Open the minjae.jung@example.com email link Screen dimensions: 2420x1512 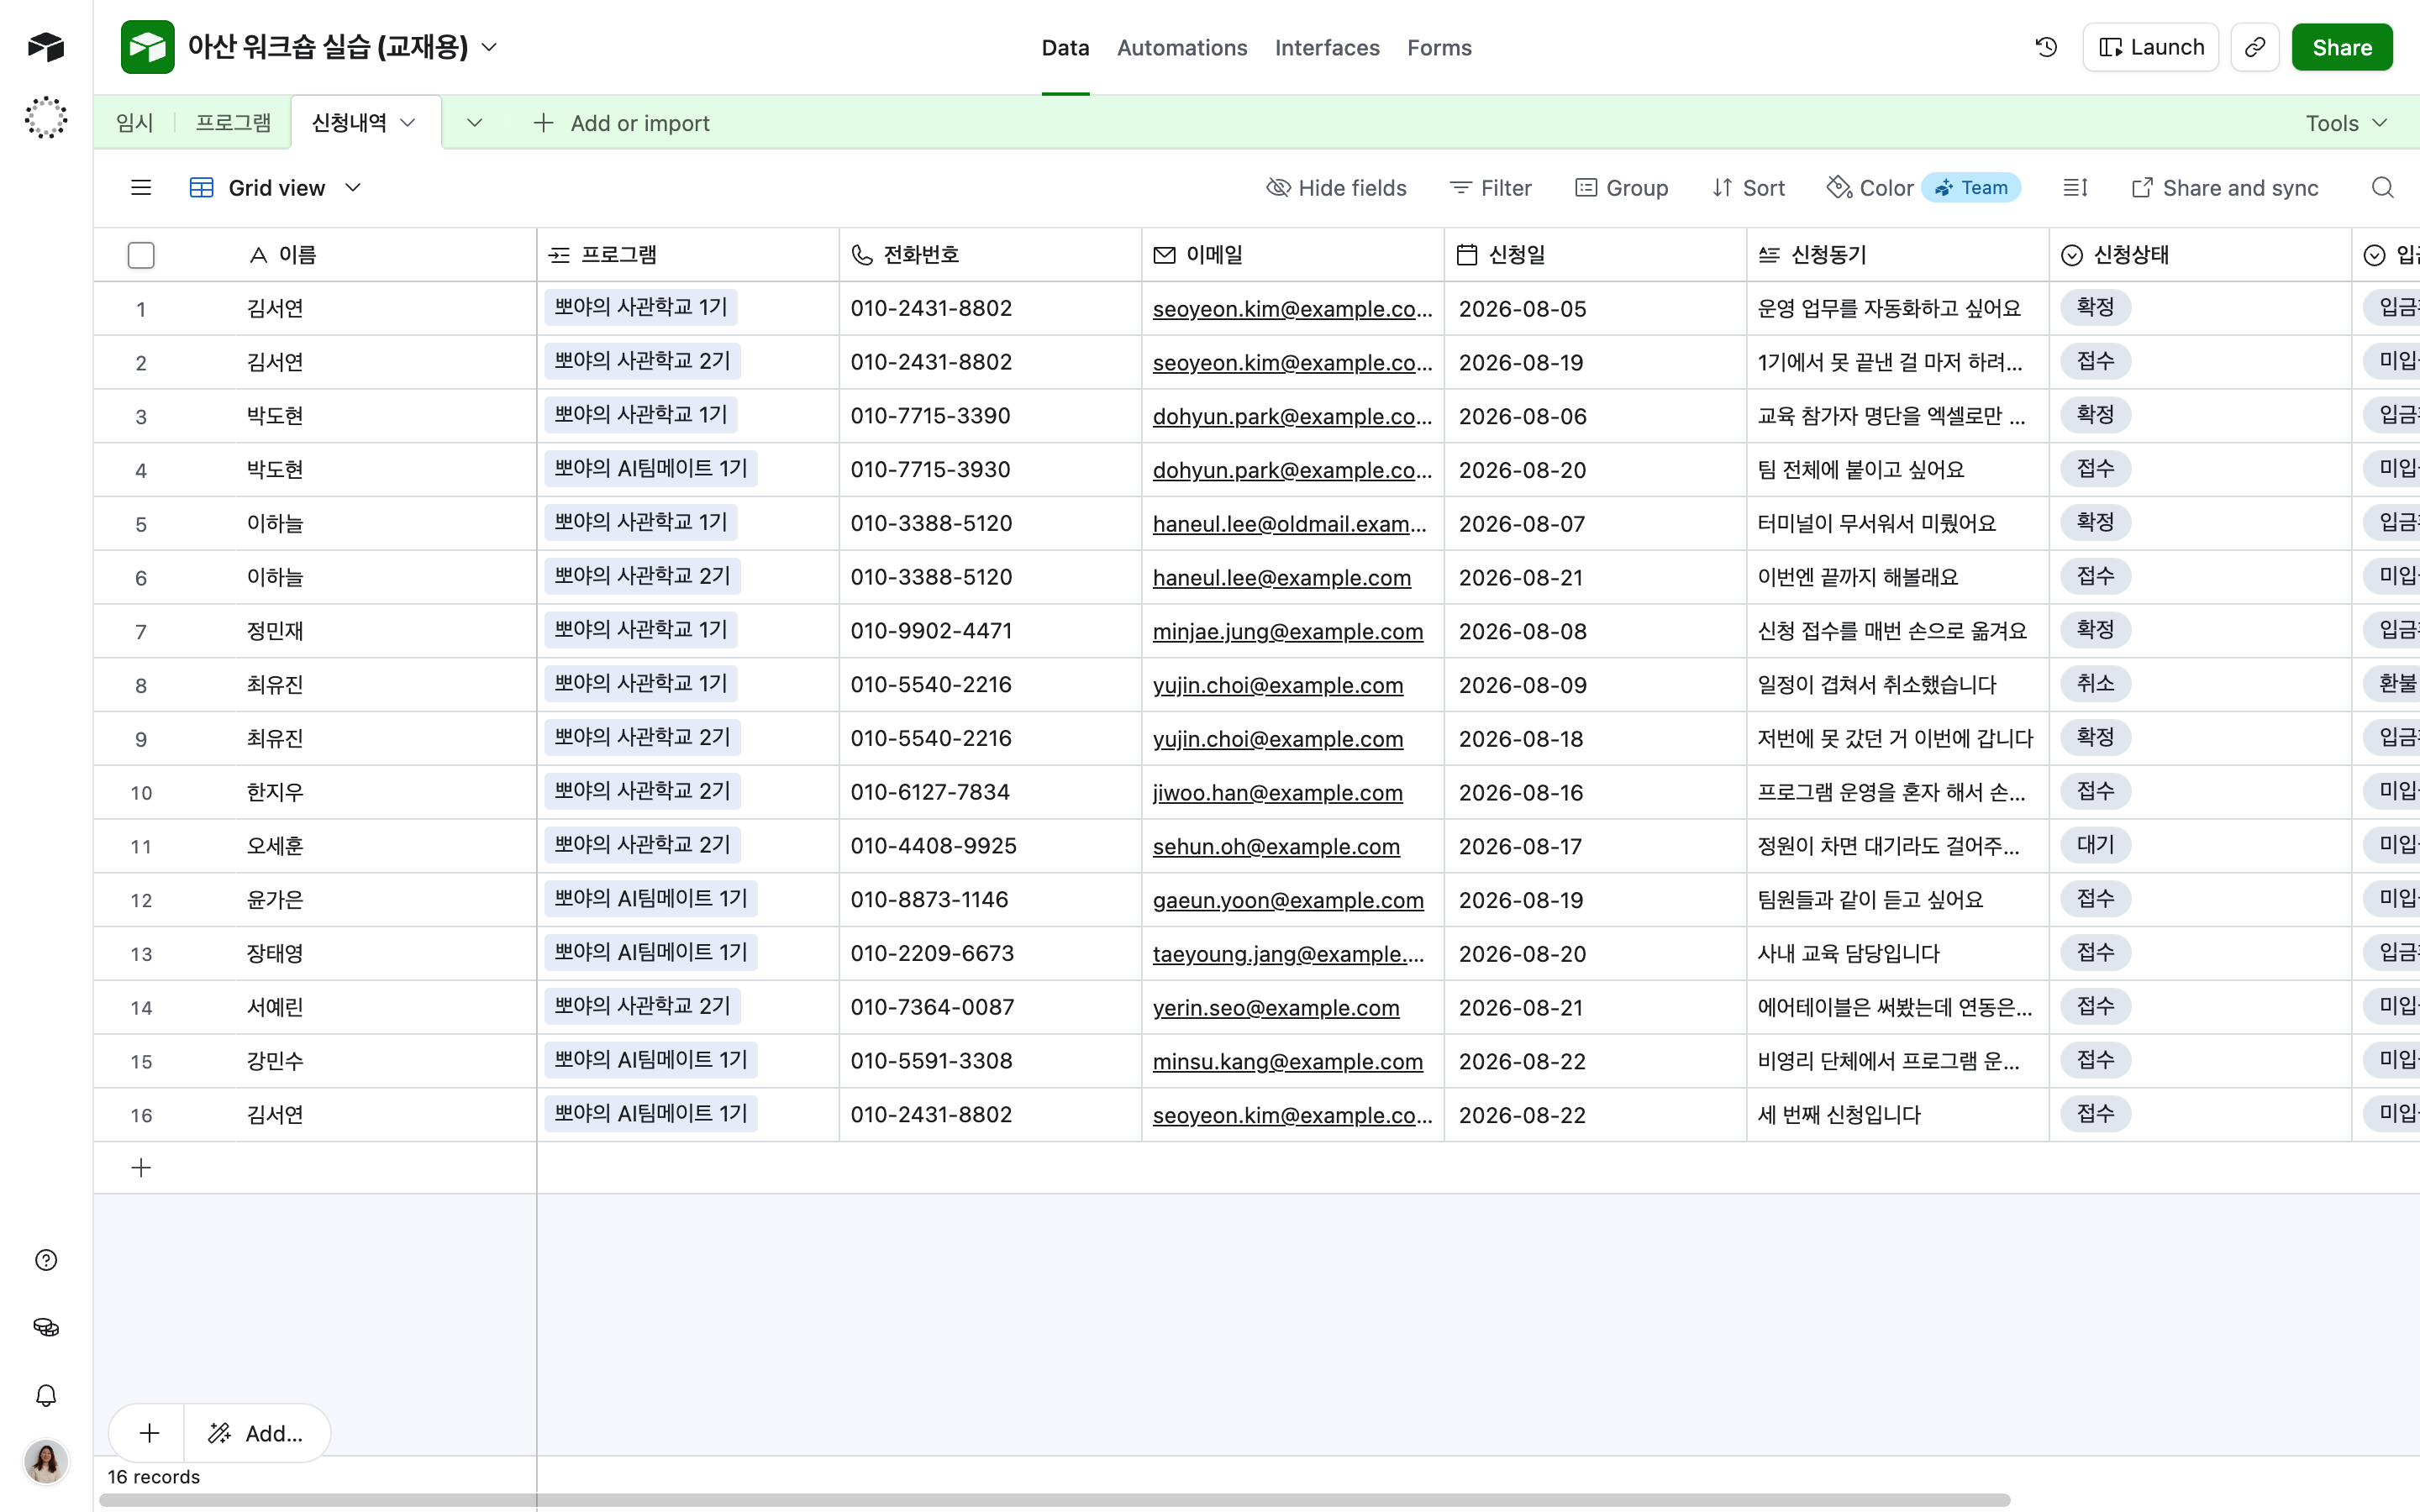[1288, 631]
